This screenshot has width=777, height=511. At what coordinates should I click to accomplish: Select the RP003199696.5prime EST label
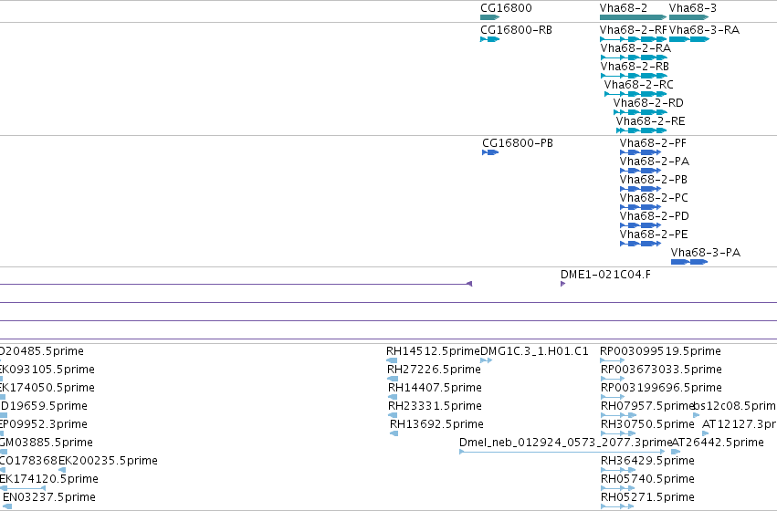[x=661, y=388]
